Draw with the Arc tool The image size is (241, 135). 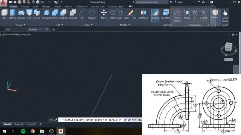pos(82,14)
